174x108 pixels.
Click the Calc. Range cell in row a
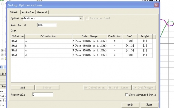tap(89, 41)
